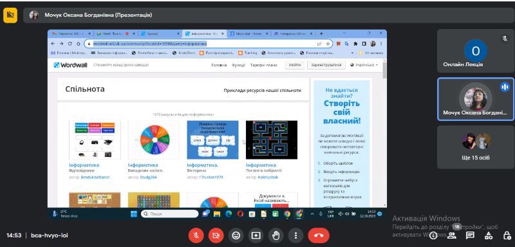The height and width of the screenshot is (247, 515).
Task: Open author link 17ruslan1979
Action: tap(211, 177)
